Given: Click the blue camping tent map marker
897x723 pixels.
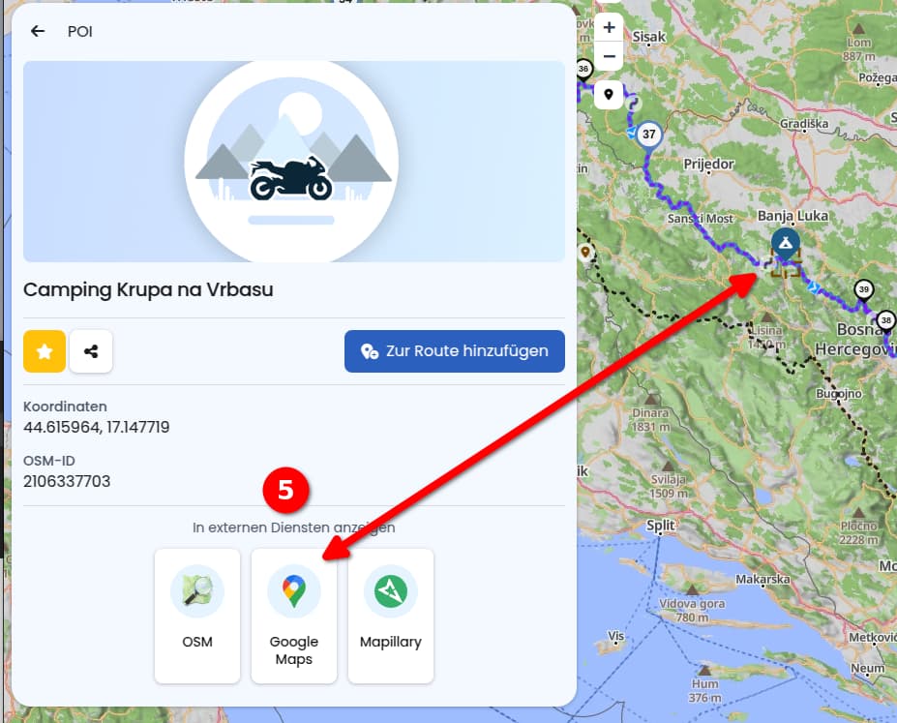Looking at the screenshot, I should pyautogui.click(x=786, y=244).
